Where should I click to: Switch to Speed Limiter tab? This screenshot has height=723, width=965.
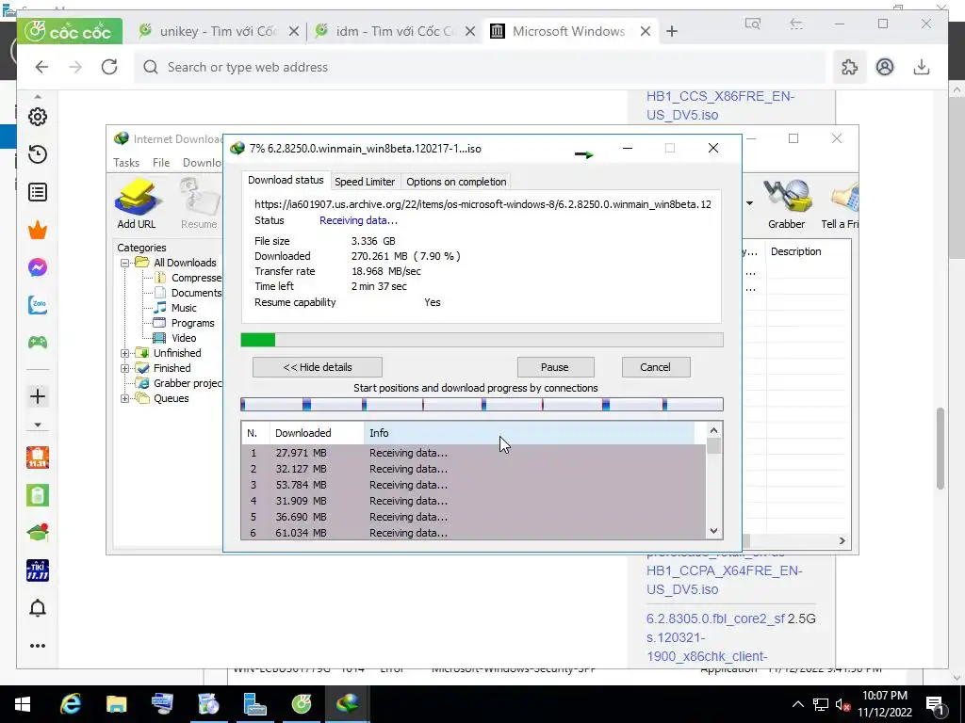365,182
